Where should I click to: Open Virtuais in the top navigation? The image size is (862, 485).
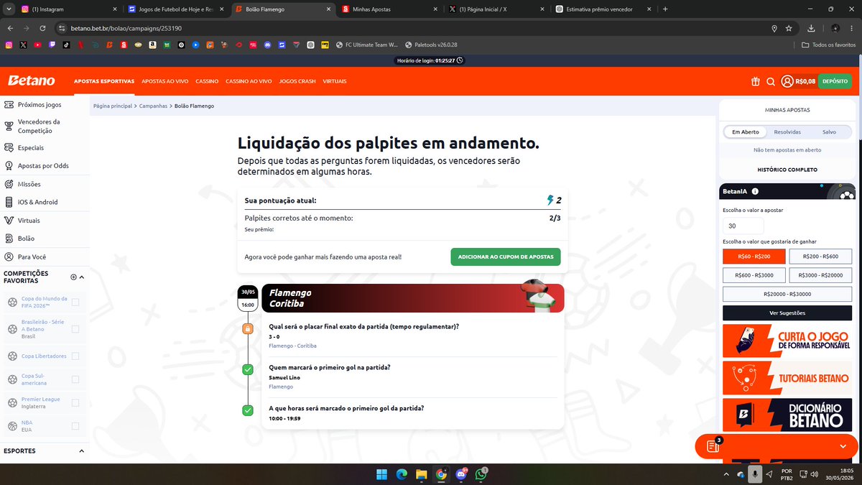click(335, 81)
